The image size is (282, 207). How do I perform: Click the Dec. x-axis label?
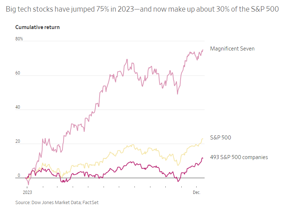point(197,192)
